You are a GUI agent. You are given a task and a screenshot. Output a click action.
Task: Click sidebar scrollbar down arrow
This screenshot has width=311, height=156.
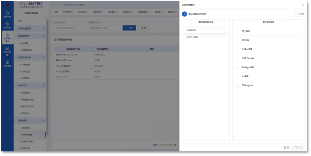tap(47, 150)
